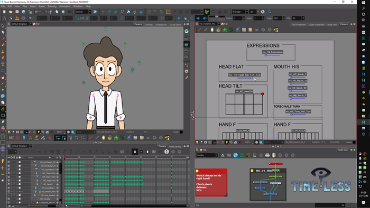Viewport: 370px width, 208px height.
Task: Click the blue question mark help icon
Action: click(269, 12)
